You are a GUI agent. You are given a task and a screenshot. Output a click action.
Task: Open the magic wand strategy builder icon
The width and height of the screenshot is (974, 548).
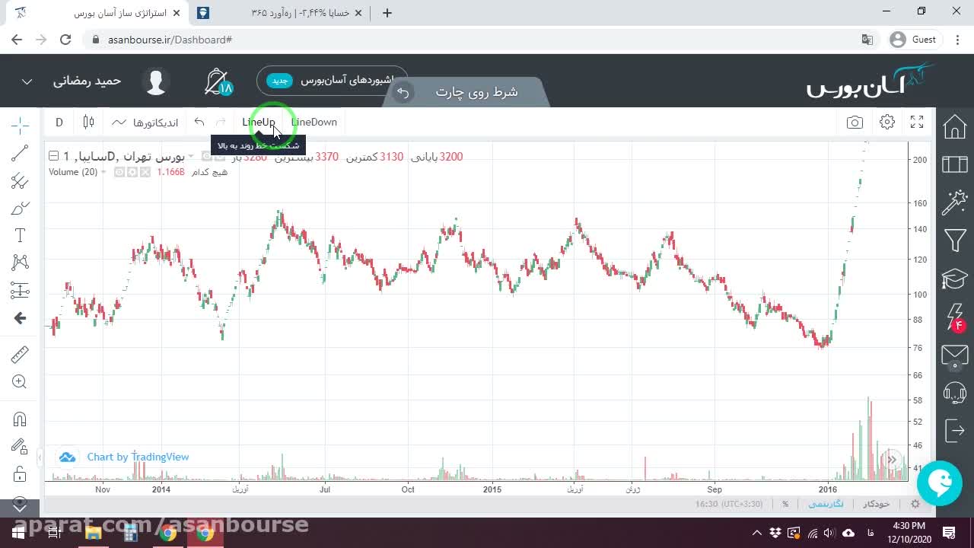tap(955, 202)
